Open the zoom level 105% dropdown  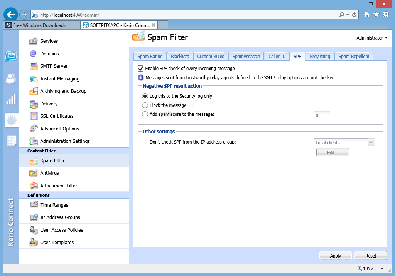(x=381, y=269)
